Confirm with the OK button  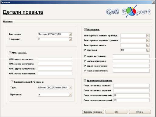tap(116, 112)
